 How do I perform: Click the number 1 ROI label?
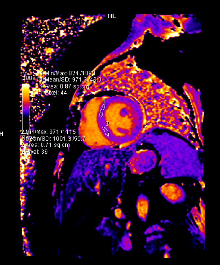point(104,102)
